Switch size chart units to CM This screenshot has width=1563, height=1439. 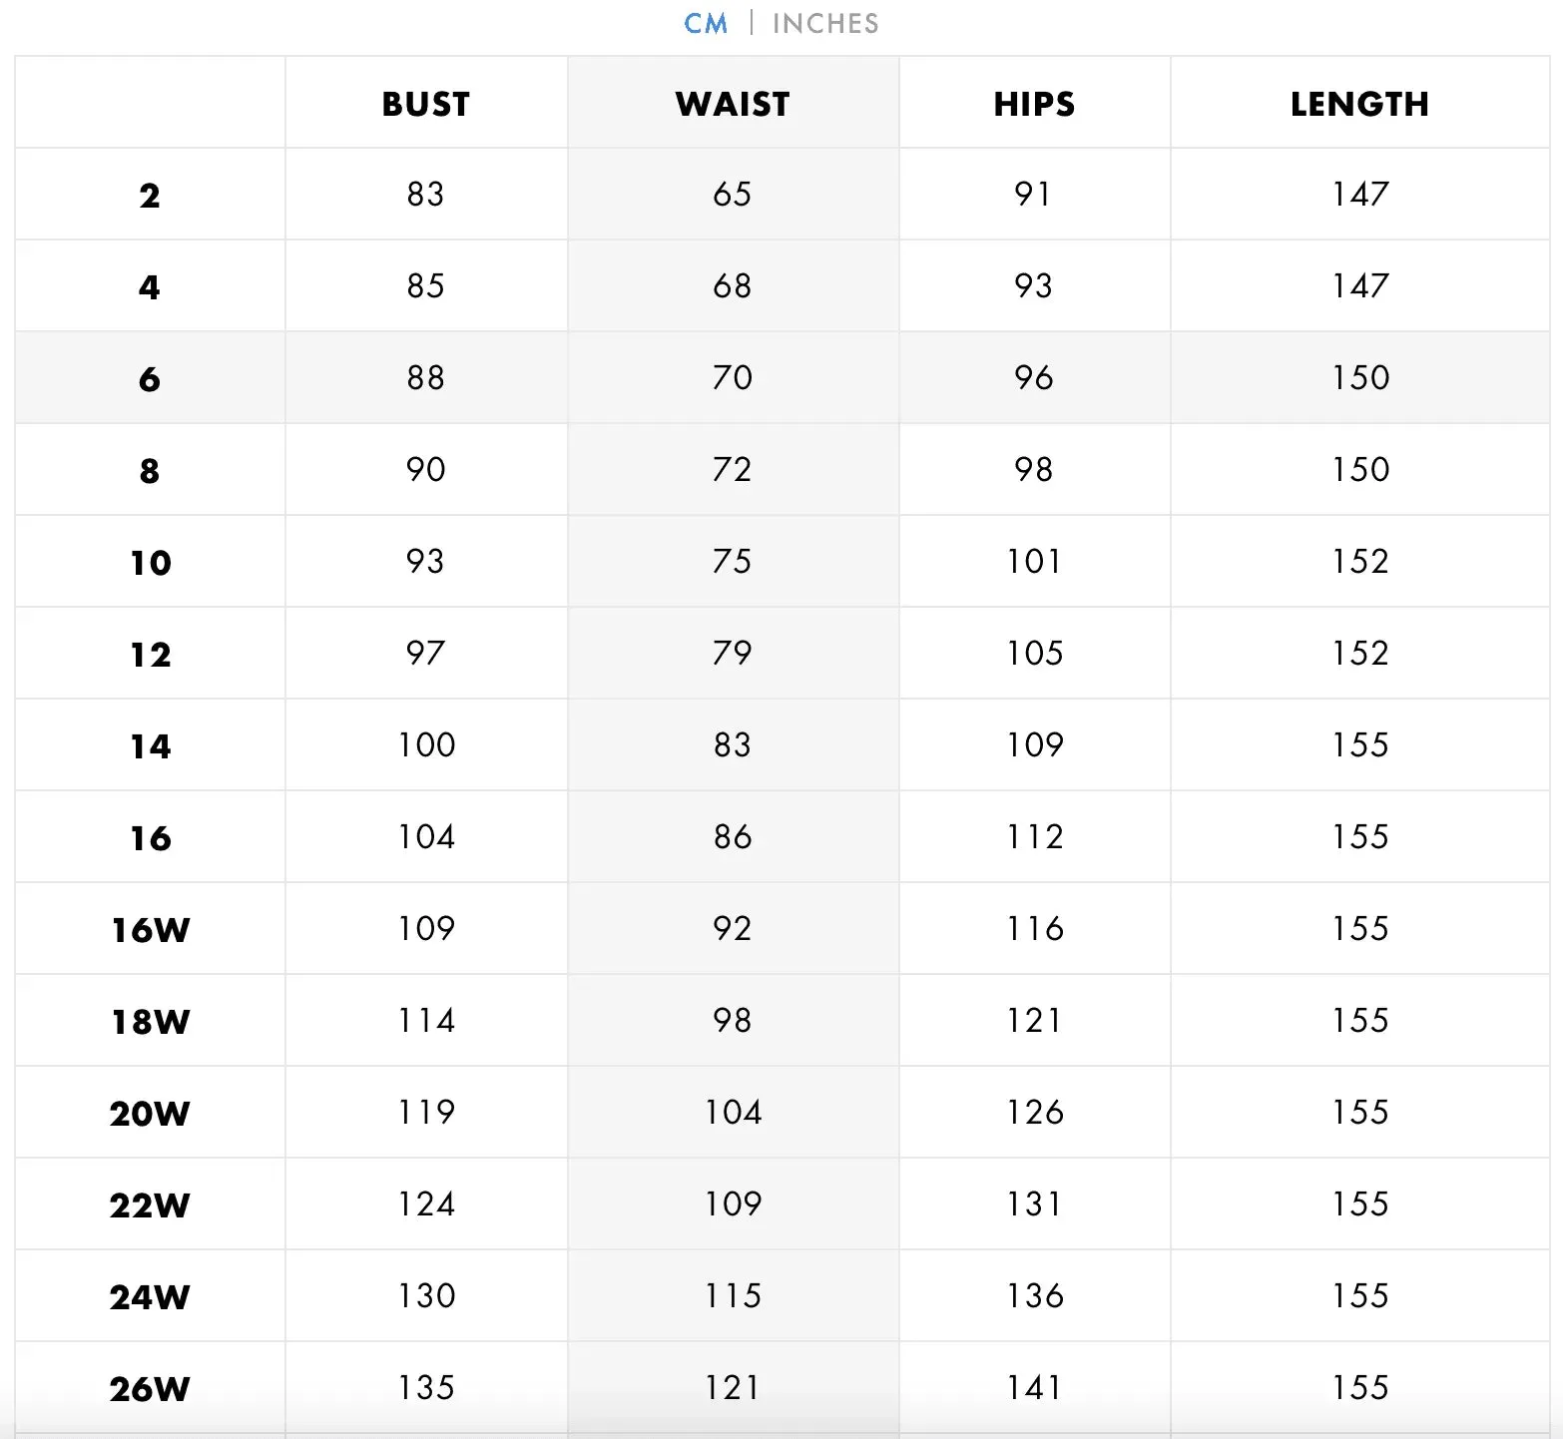pos(706,24)
